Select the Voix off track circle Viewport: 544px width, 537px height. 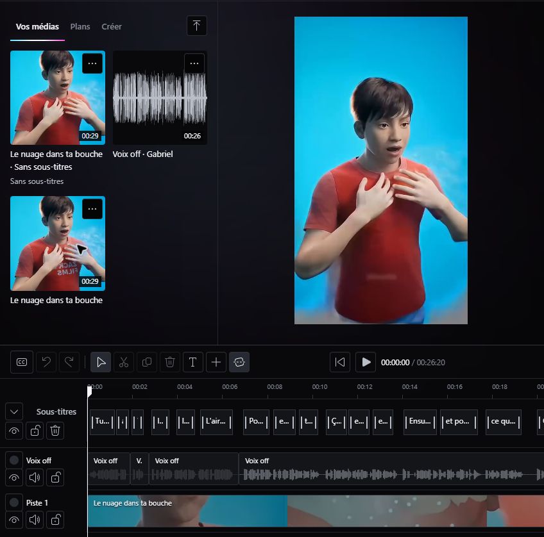coord(14,460)
